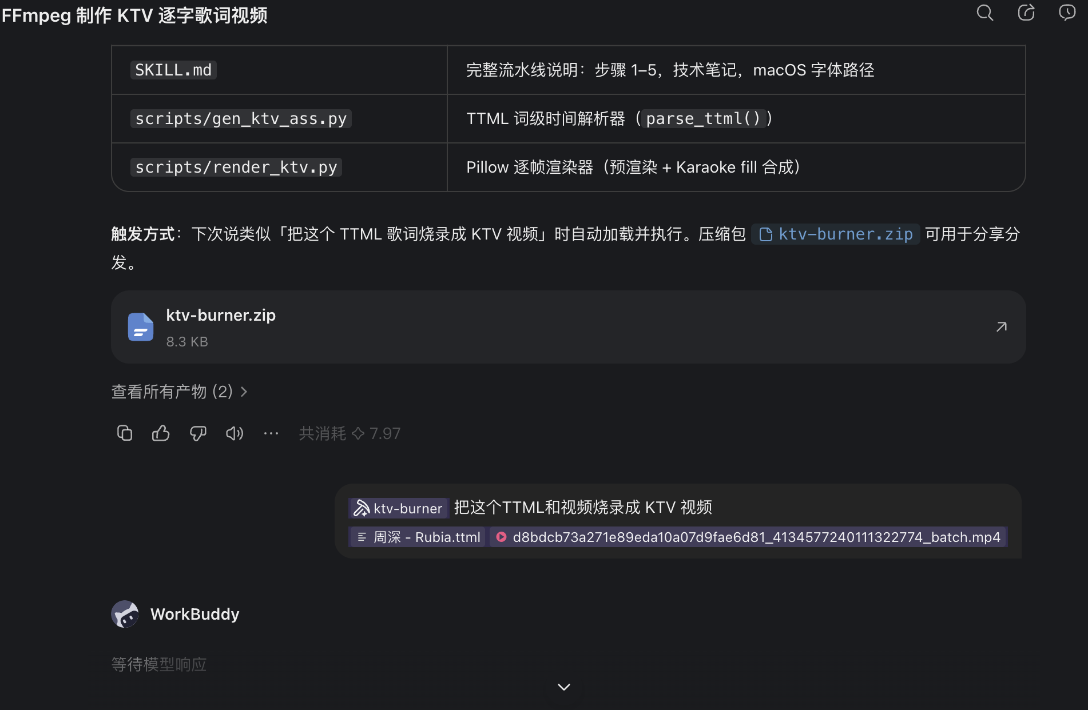Open the history clock icon
The width and height of the screenshot is (1088, 710).
tap(1067, 13)
